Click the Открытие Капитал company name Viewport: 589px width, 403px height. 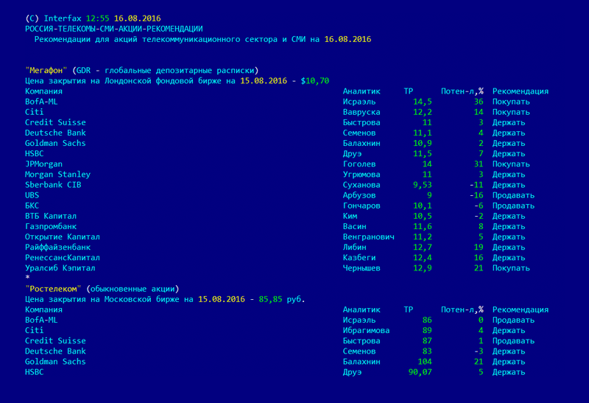coord(63,236)
